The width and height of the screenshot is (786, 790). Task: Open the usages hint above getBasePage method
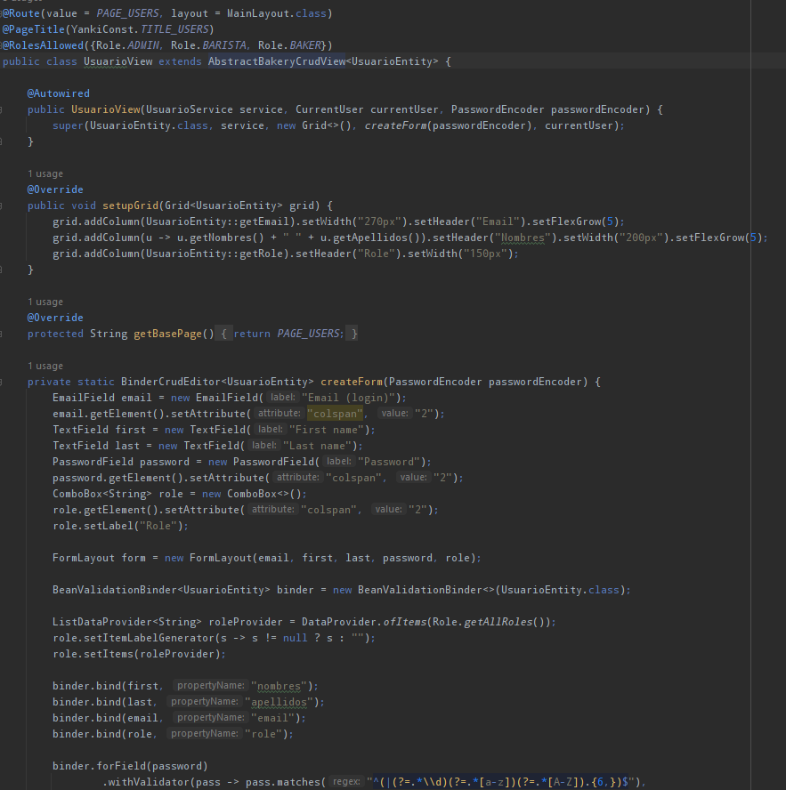click(x=45, y=302)
